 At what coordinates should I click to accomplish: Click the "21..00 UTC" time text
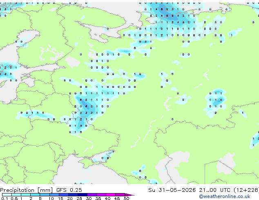[x=214, y=190]
